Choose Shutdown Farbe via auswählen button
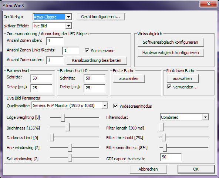 tap(182, 78)
